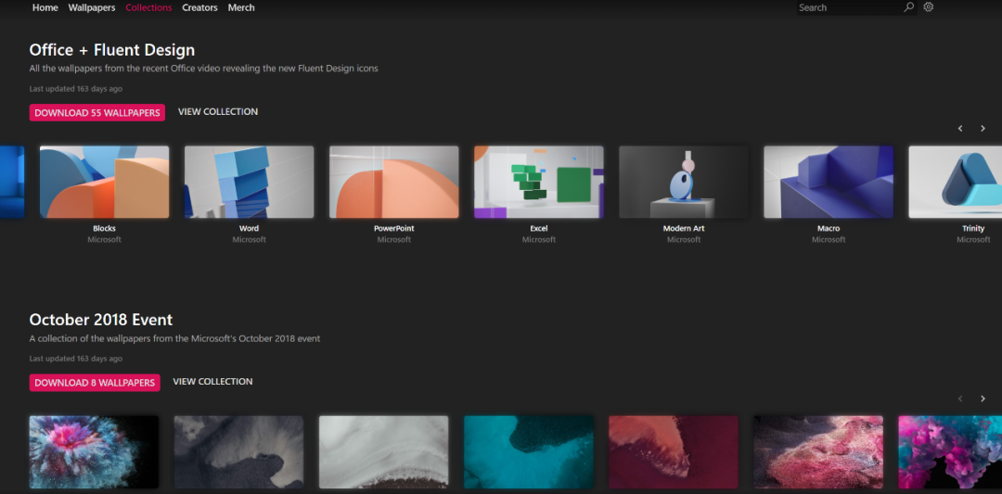Click the October 2018 Event heading
1002x494 pixels.
[x=101, y=320]
